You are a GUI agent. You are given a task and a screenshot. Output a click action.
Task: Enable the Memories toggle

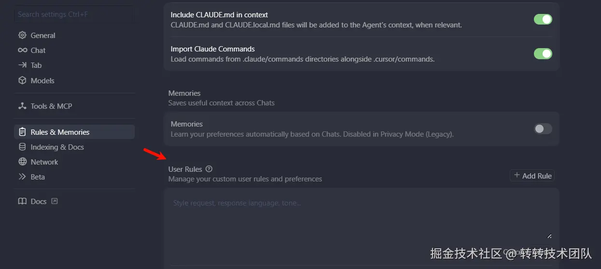point(543,128)
